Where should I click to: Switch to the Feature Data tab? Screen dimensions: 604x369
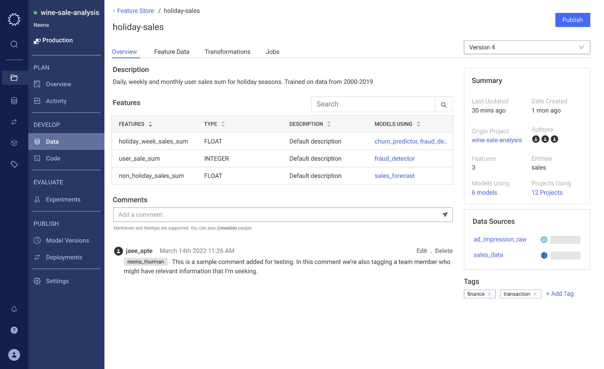pos(172,52)
